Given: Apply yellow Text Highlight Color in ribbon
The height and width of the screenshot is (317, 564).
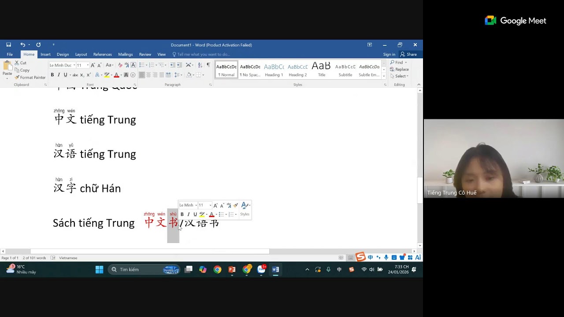Looking at the screenshot, I should coord(107,75).
